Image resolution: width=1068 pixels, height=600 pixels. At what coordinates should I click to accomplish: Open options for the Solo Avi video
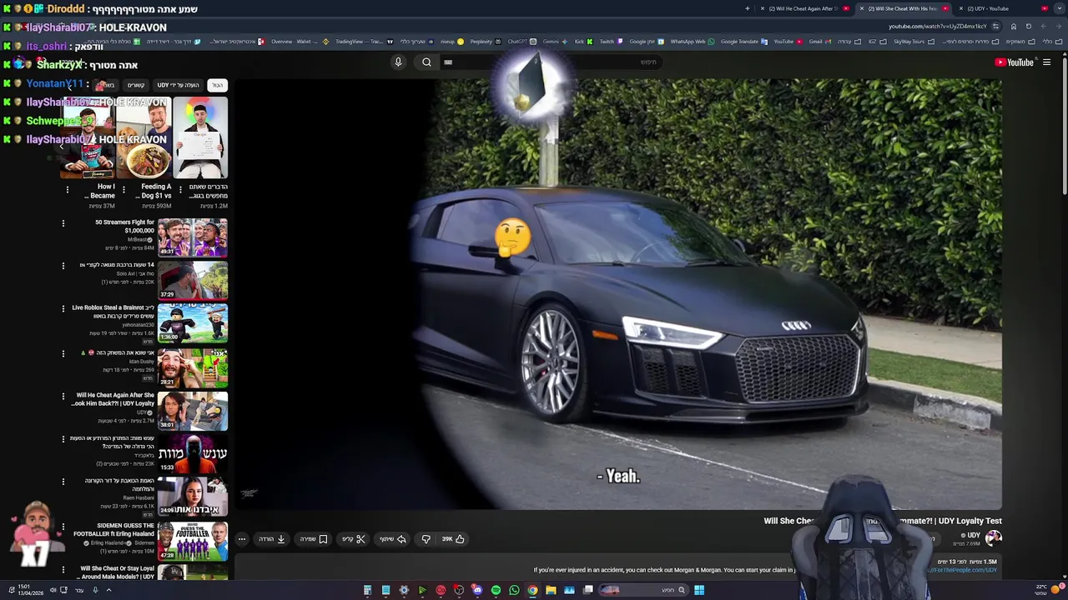(63, 266)
